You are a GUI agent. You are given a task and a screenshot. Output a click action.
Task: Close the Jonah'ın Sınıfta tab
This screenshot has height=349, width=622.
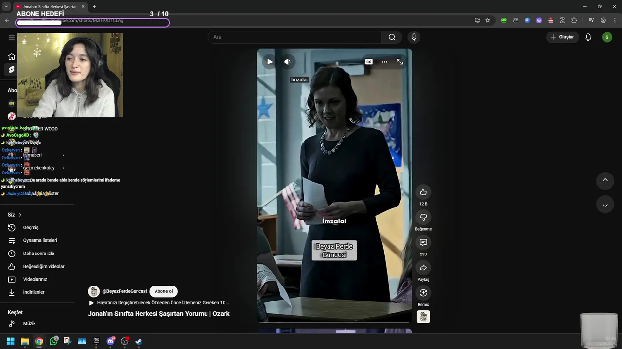[x=83, y=6]
